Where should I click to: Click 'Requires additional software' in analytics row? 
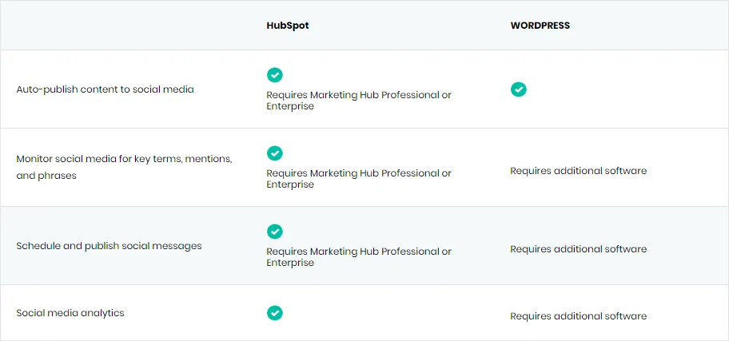point(579,316)
